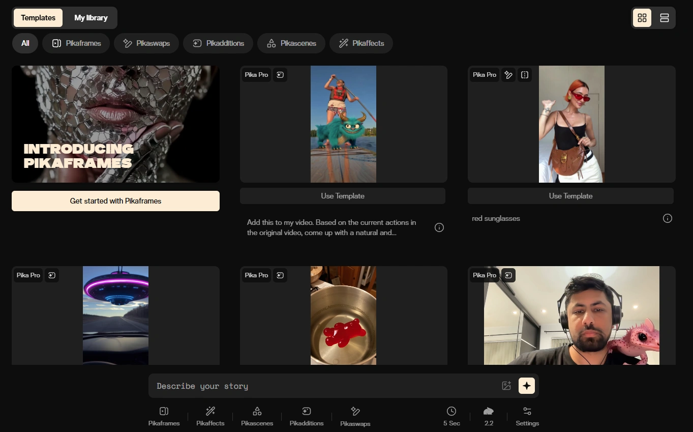Switch to list view layout
Screen dimensions: 693x432
click(x=664, y=18)
